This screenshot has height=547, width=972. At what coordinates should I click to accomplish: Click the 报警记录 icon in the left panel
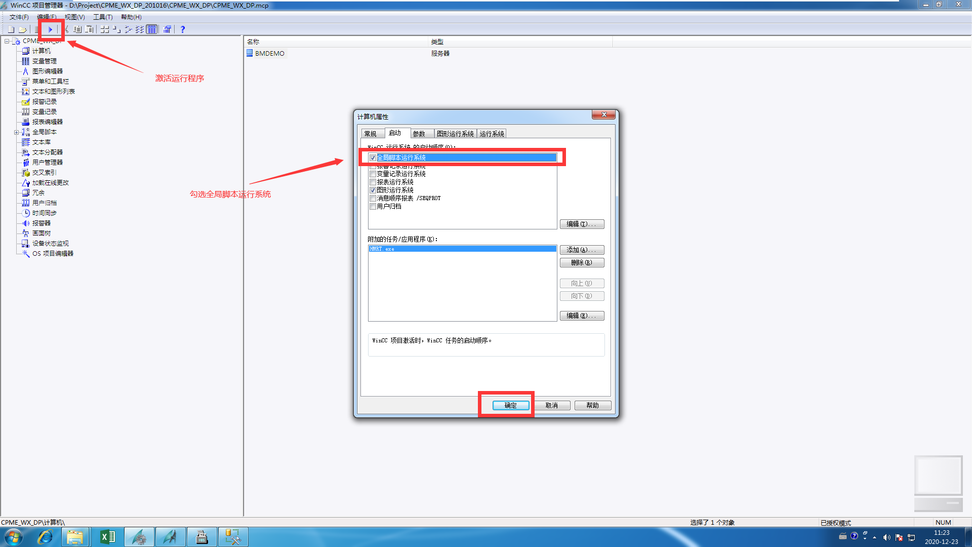(25, 101)
